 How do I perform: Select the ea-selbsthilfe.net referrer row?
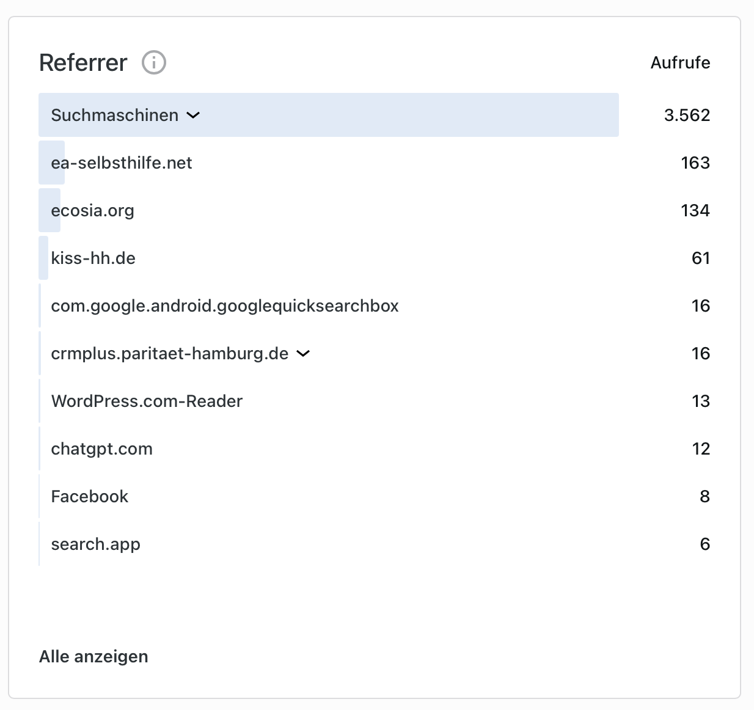pos(122,163)
